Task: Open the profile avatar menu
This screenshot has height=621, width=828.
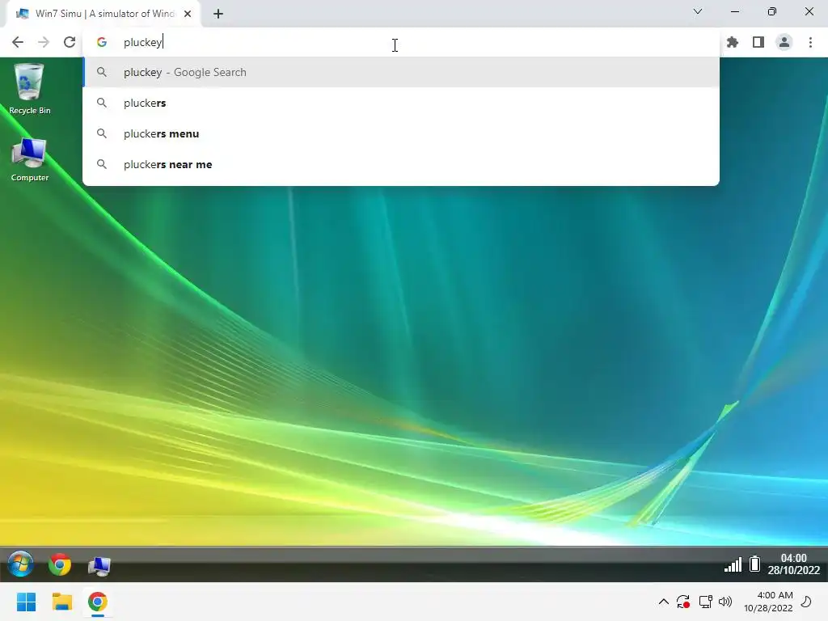Action: (x=784, y=42)
